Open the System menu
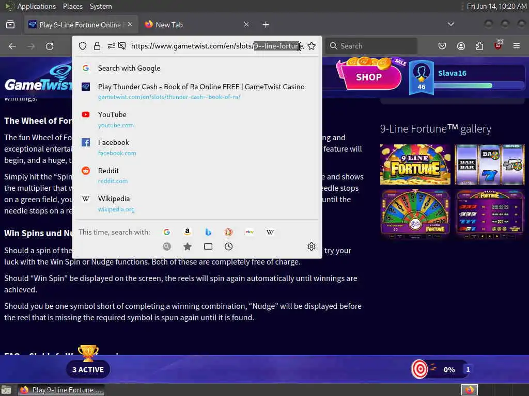 tap(101, 6)
